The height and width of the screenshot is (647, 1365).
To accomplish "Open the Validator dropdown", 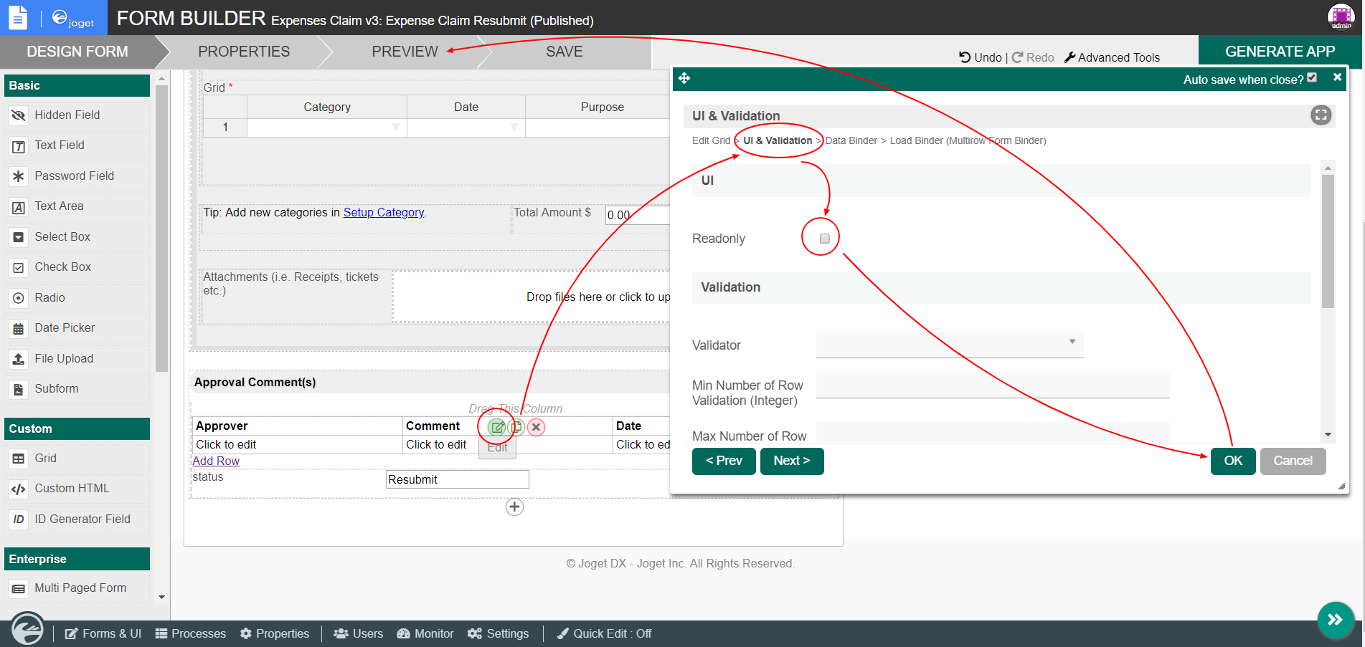I will [949, 344].
